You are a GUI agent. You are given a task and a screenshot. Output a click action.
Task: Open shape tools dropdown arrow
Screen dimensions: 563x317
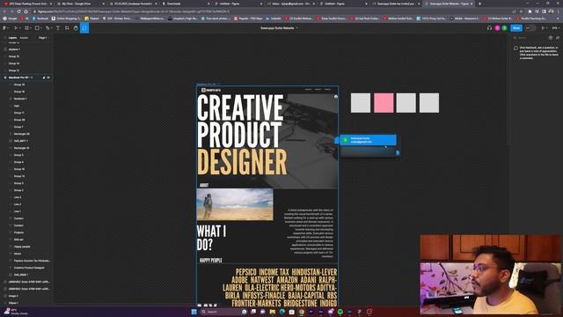click(40, 28)
